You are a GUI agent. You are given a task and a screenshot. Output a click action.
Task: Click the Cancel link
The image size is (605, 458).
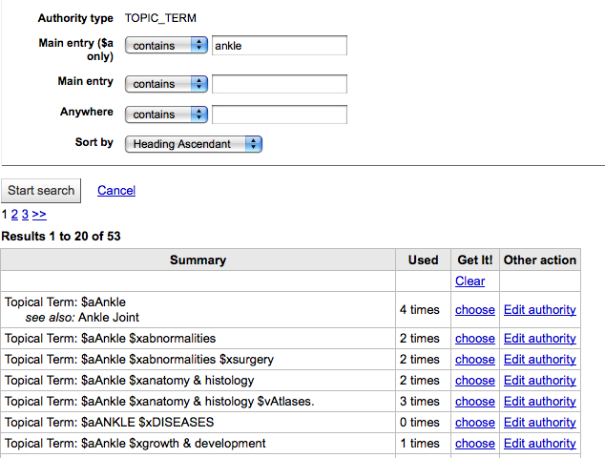[116, 191]
